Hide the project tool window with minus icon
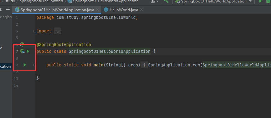 point(8,10)
